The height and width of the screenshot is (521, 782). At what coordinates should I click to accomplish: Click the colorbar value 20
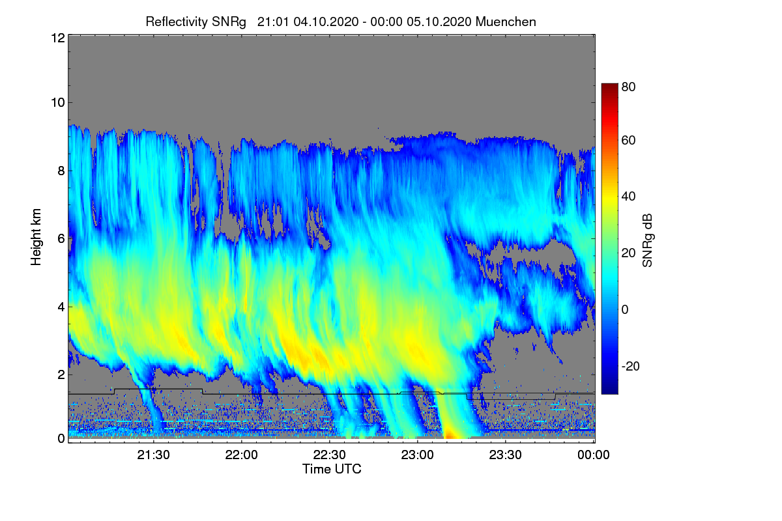[628, 253]
